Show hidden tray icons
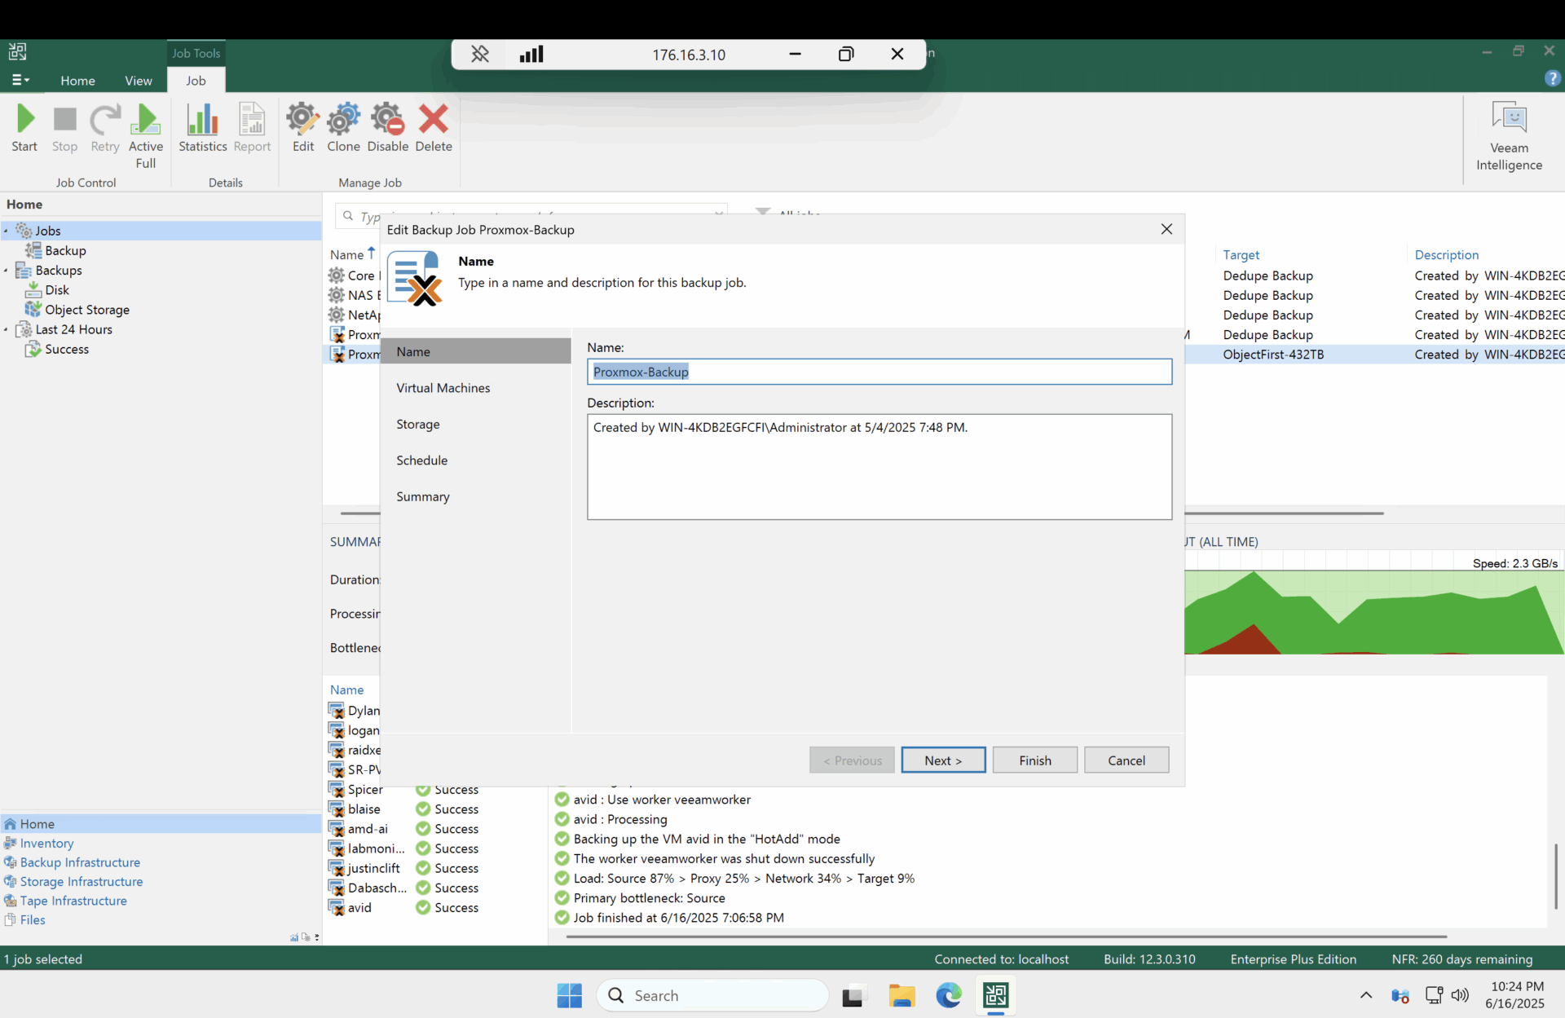 point(1366,995)
